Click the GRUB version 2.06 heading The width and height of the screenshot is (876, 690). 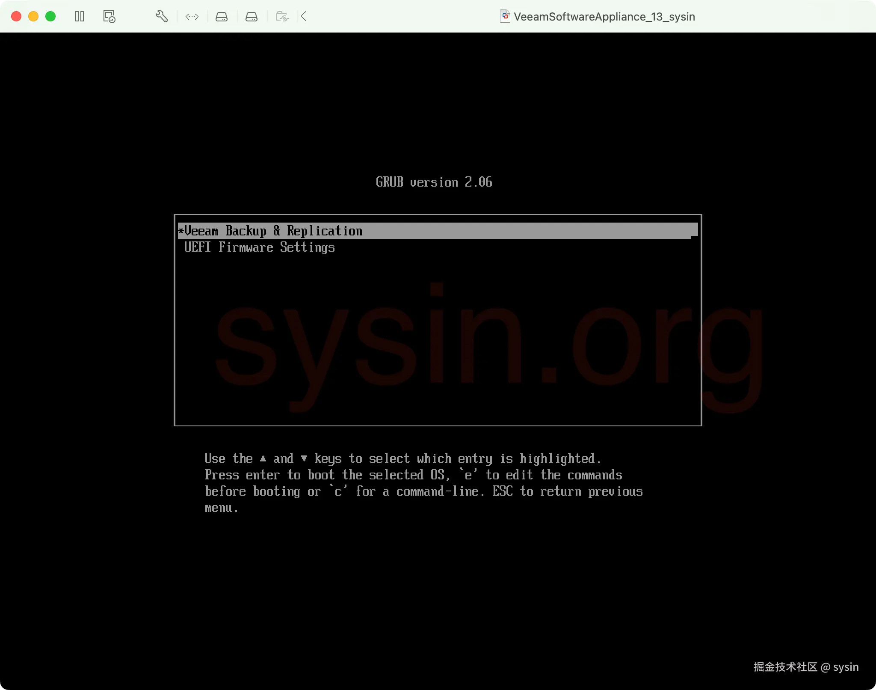click(x=434, y=182)
